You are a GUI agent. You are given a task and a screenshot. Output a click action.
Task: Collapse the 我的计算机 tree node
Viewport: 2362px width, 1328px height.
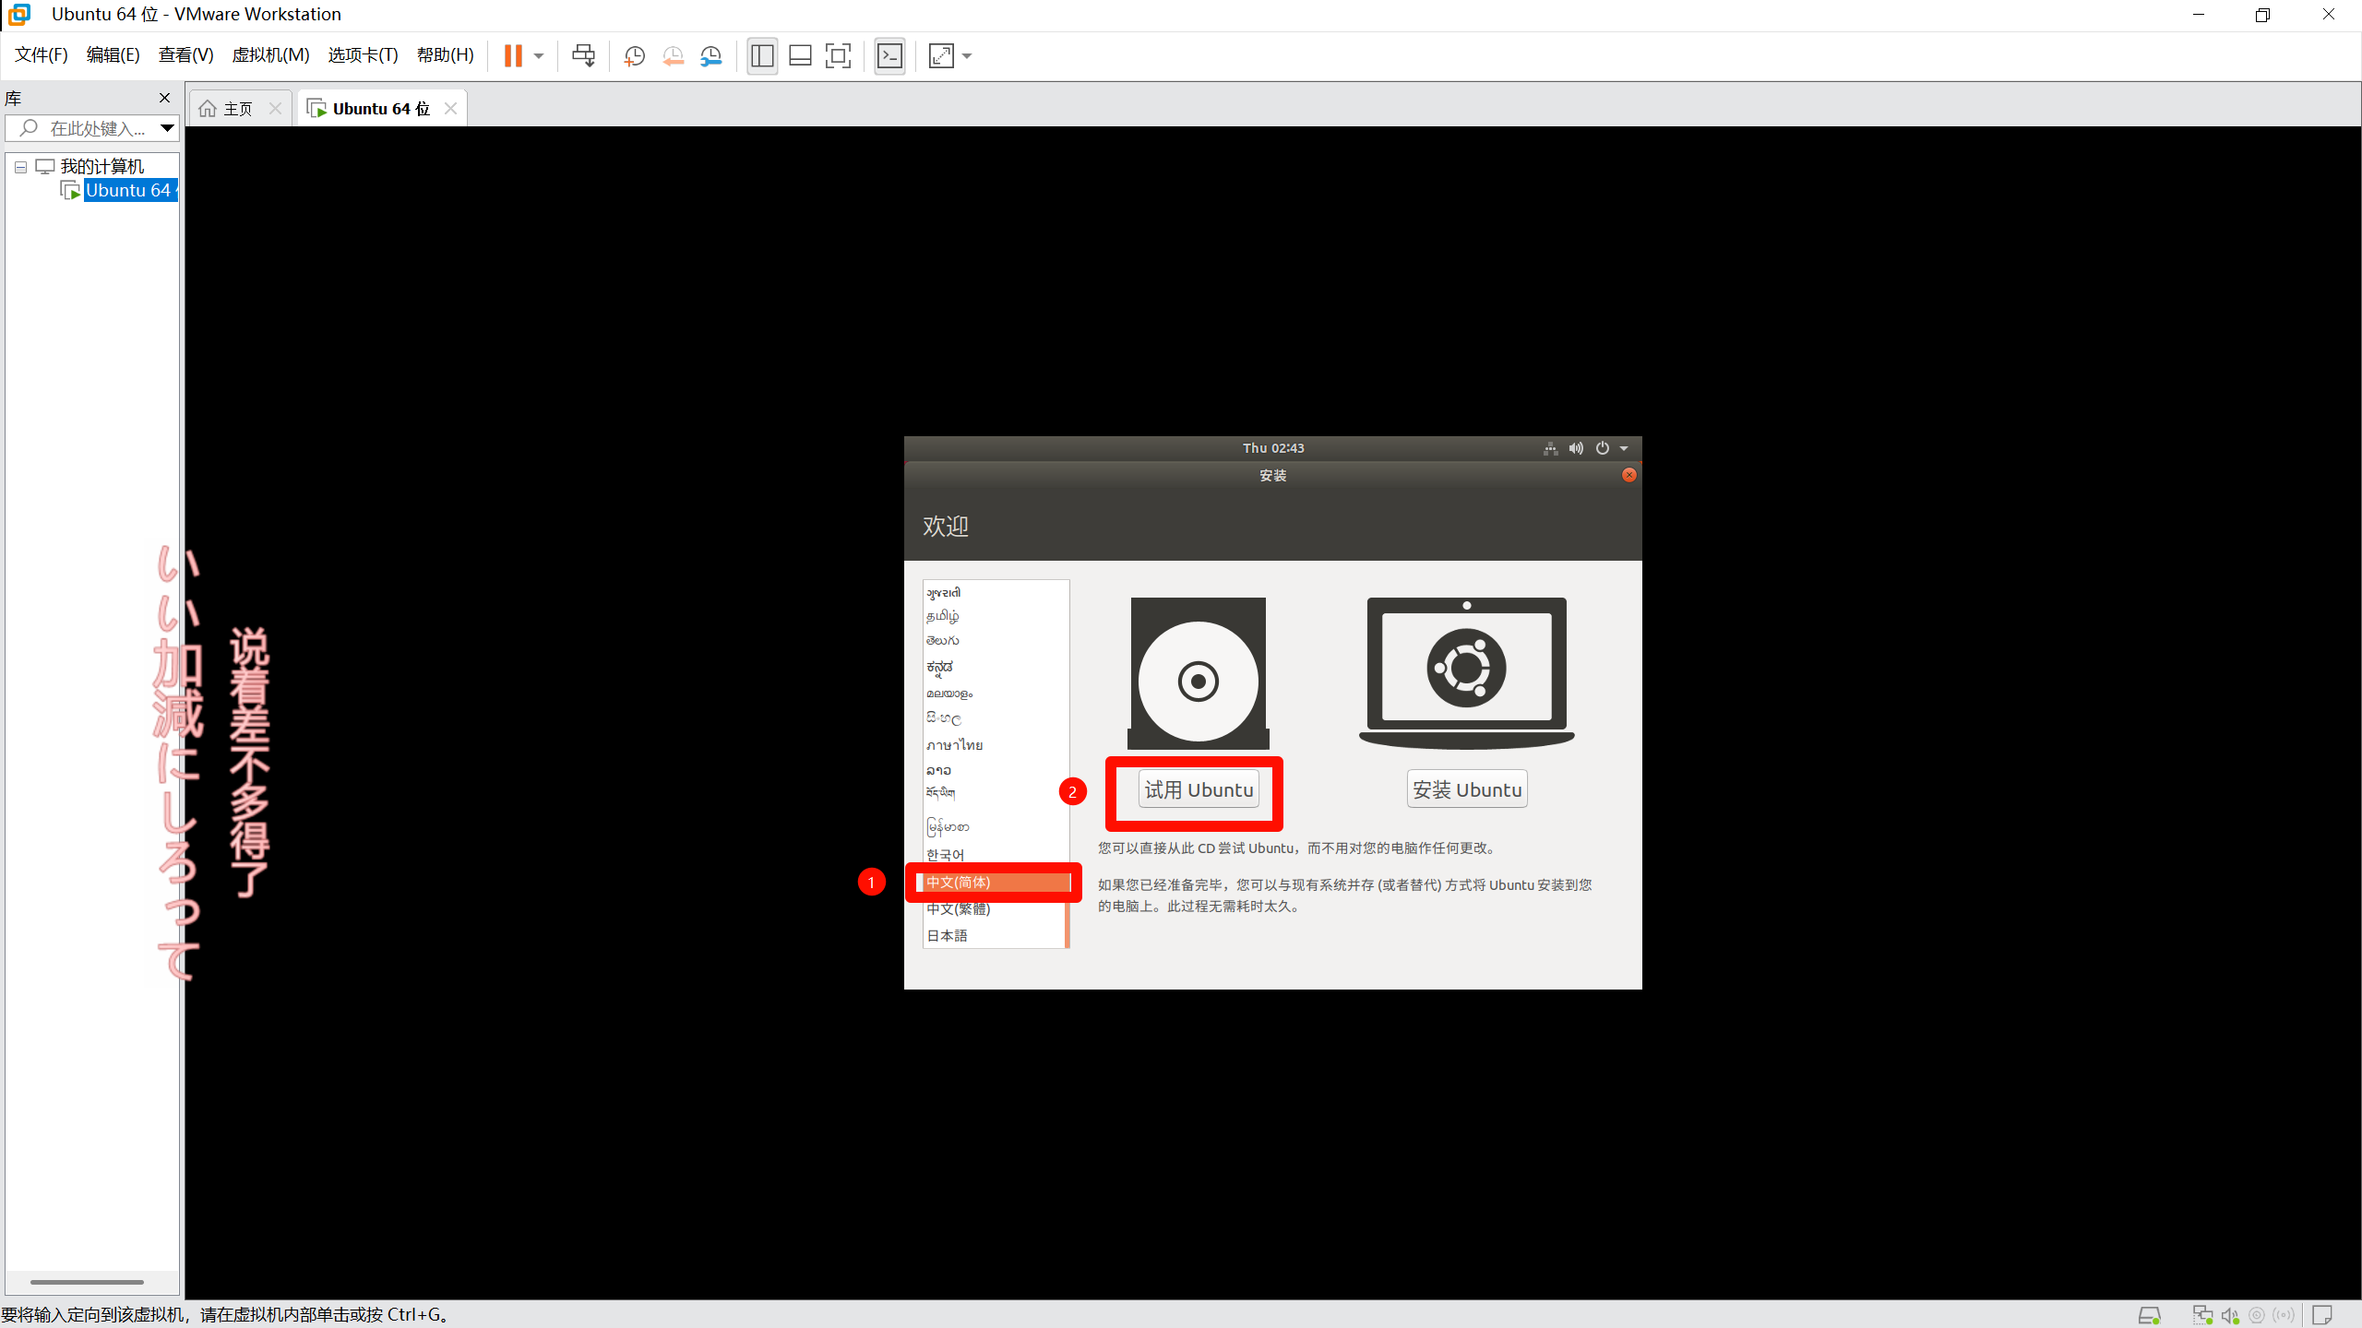pyautogui.click(x=20, y=167)
